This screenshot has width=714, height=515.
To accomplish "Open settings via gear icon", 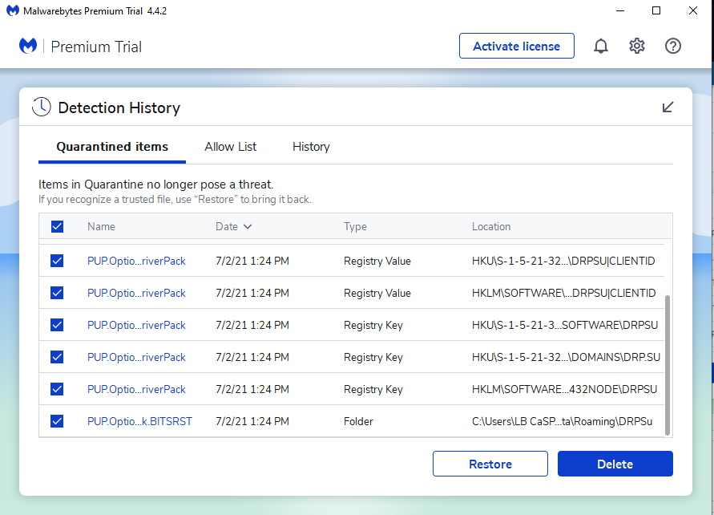I will pos(636,46).
